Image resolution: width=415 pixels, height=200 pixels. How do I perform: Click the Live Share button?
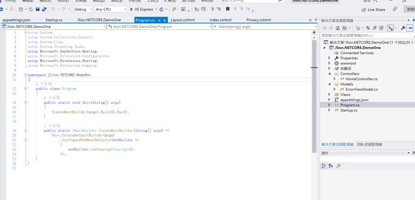(373, 10)
